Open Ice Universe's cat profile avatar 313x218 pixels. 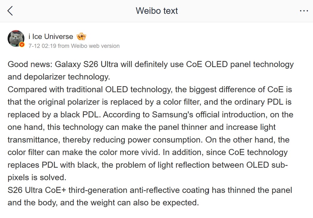[x=16, y=38]
